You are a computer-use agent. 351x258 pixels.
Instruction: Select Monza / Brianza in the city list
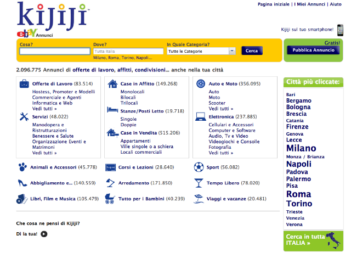click(x=305, y=157)
